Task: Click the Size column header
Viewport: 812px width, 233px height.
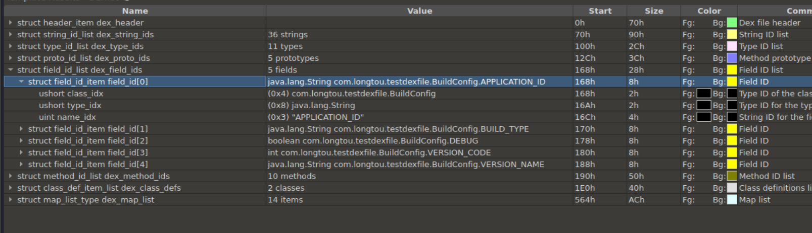Action: 653,11
